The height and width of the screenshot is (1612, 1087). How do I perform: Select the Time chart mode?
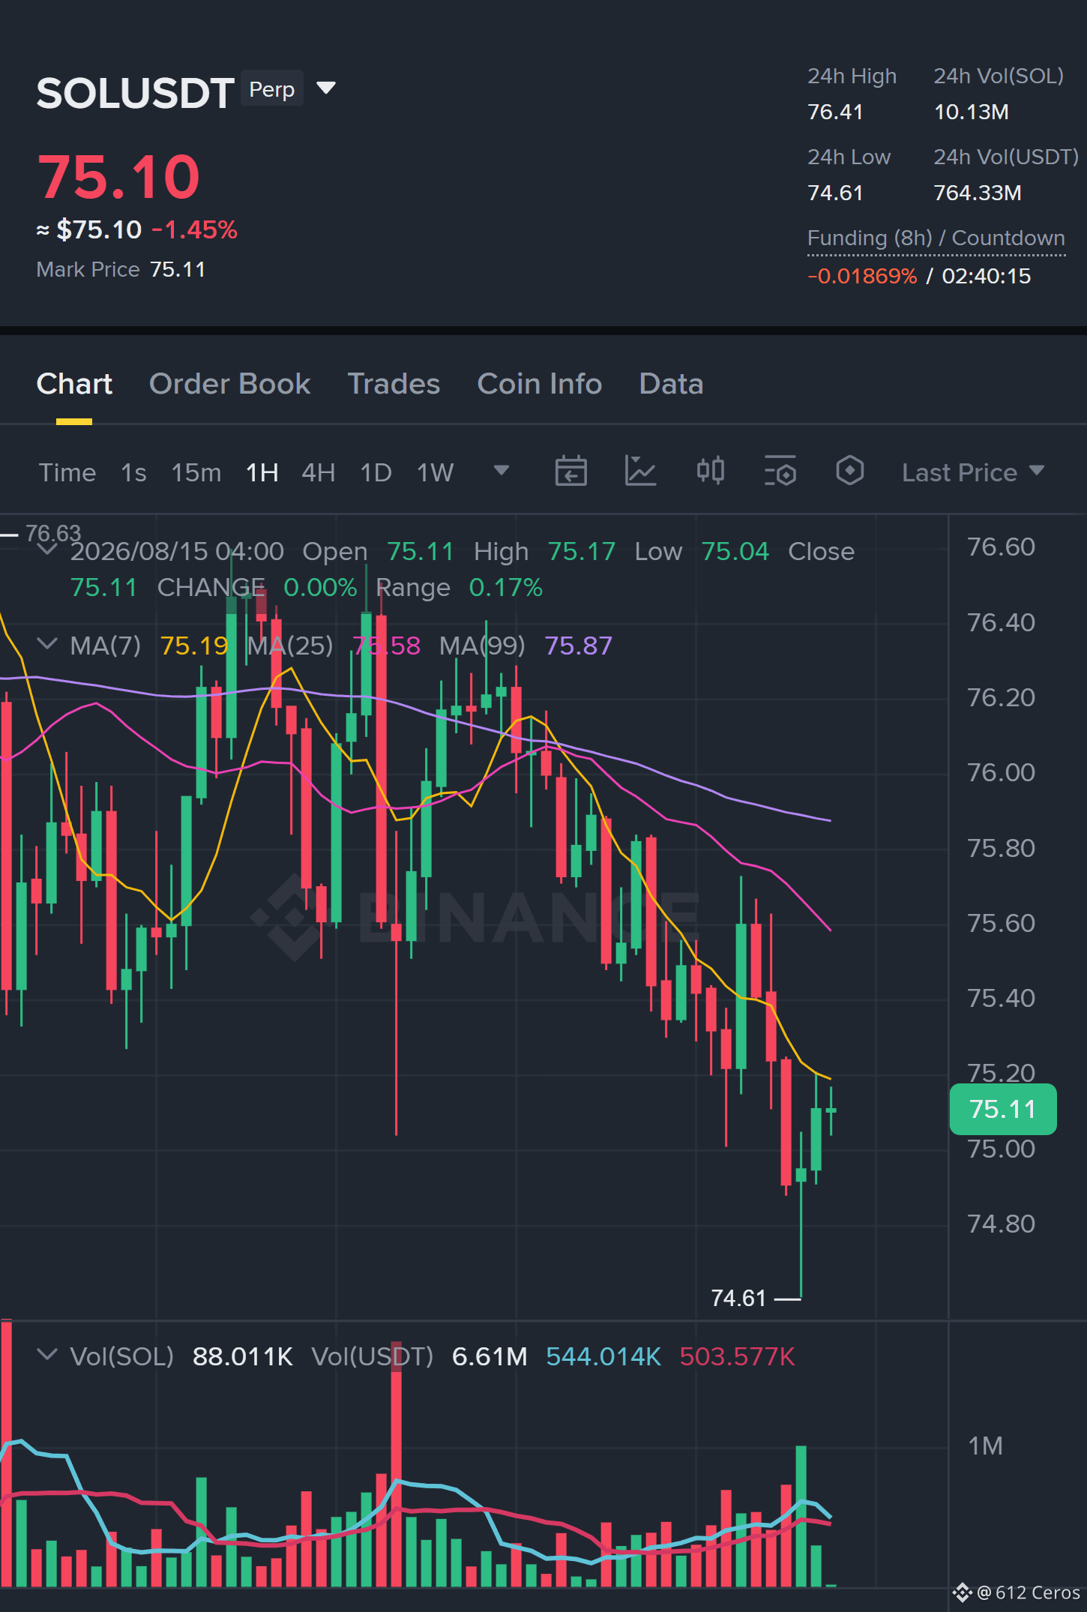coord(67,472)
